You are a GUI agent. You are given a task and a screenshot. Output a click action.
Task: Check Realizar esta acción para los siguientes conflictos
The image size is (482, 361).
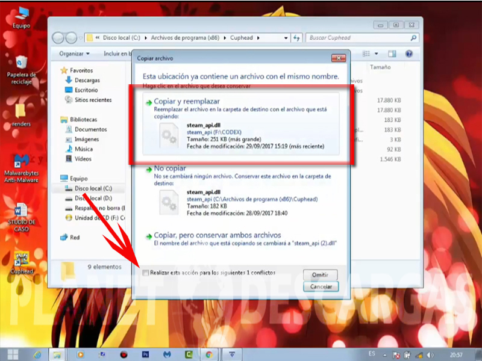coord(146,273)
